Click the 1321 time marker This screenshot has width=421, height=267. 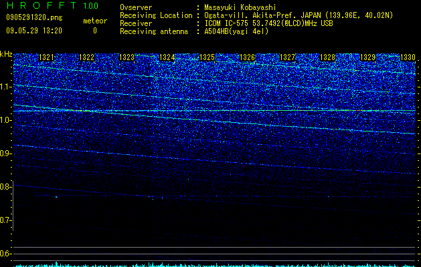pyautogui.click(x=46, y=57)
